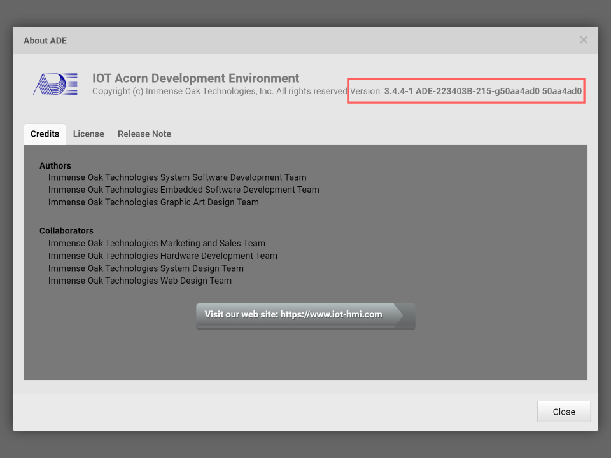
Task: Click the Graphic Art Design Team entry
Action: [153, 202]
